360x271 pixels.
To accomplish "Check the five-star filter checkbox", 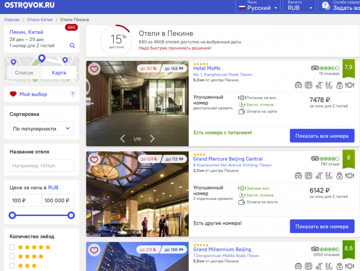I will coord(12,247).
